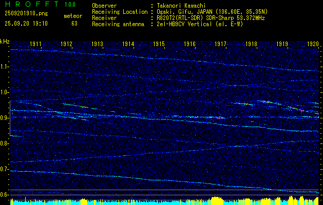
Task: Click the 0.7 frequency axis label
Action: (5, 169)
